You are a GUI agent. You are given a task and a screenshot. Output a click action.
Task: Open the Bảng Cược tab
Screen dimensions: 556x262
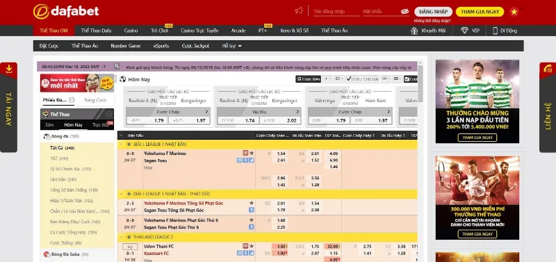tap(95, 100)
